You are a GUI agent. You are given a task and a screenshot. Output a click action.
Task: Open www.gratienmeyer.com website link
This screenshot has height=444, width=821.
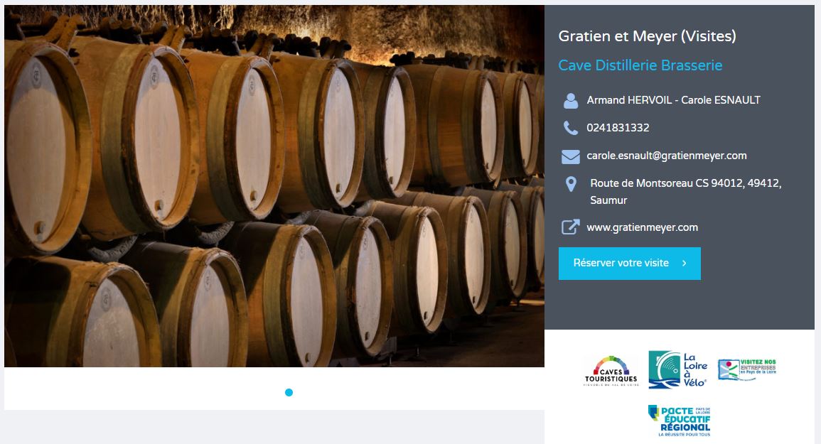tap(642, 227)
